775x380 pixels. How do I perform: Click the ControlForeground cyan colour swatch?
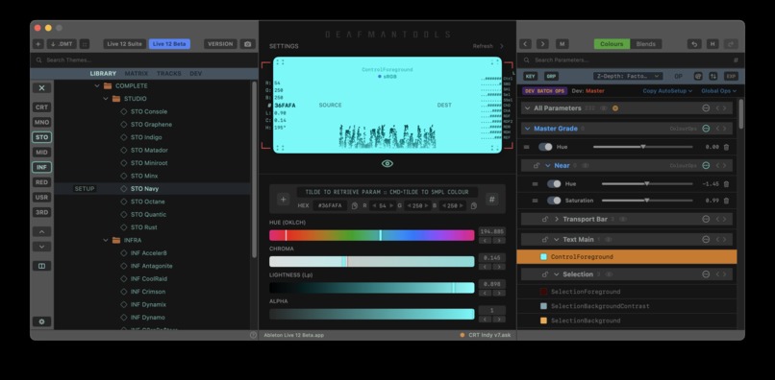coord(543,256)
